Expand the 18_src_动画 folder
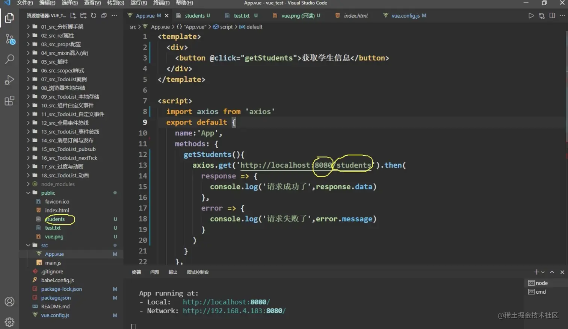This screenshot has width=568, height=329. (x=71, y=175)
